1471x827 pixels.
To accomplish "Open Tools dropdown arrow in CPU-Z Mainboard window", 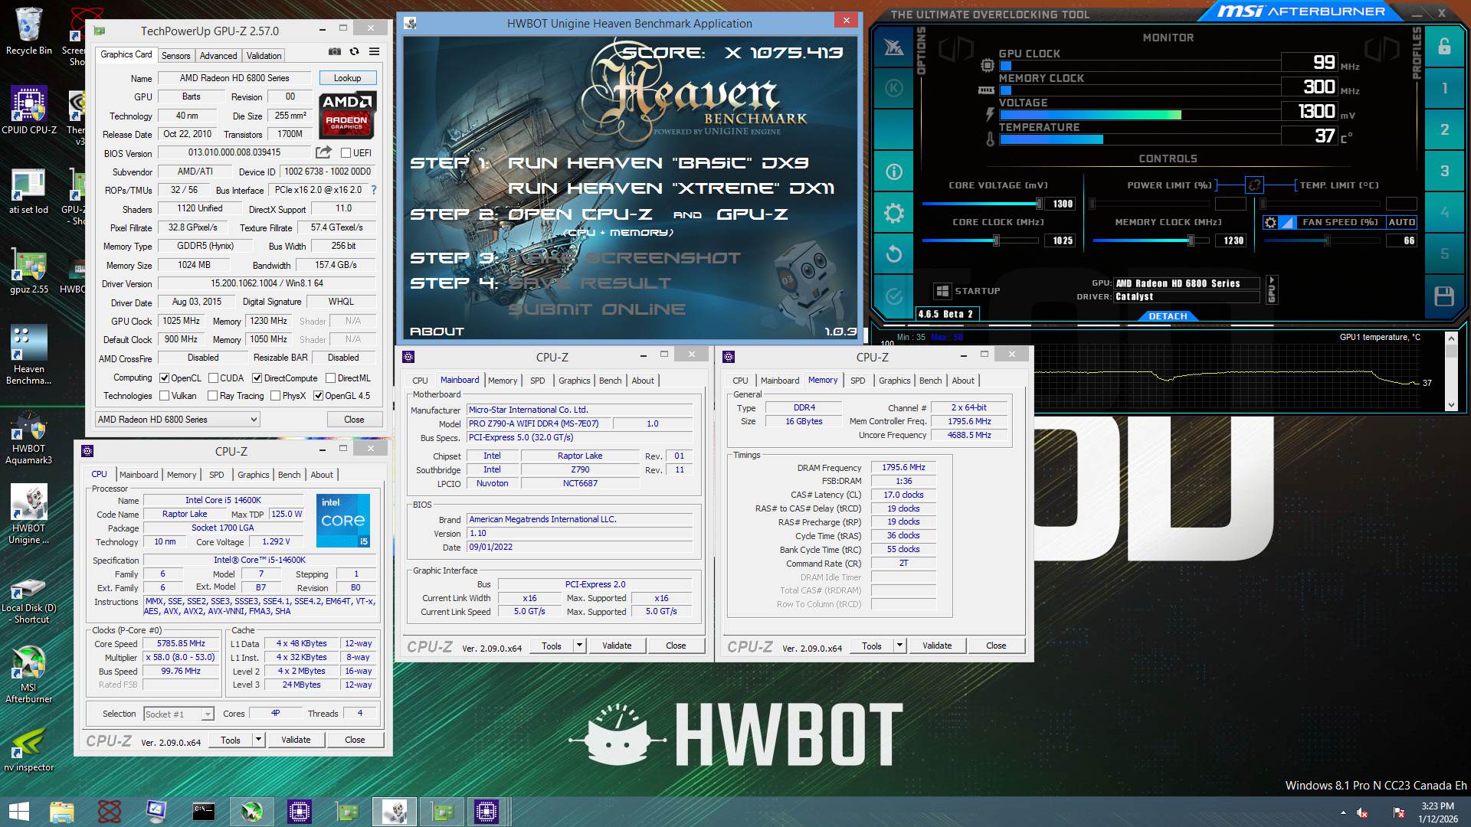I will (x=580, y=646).
